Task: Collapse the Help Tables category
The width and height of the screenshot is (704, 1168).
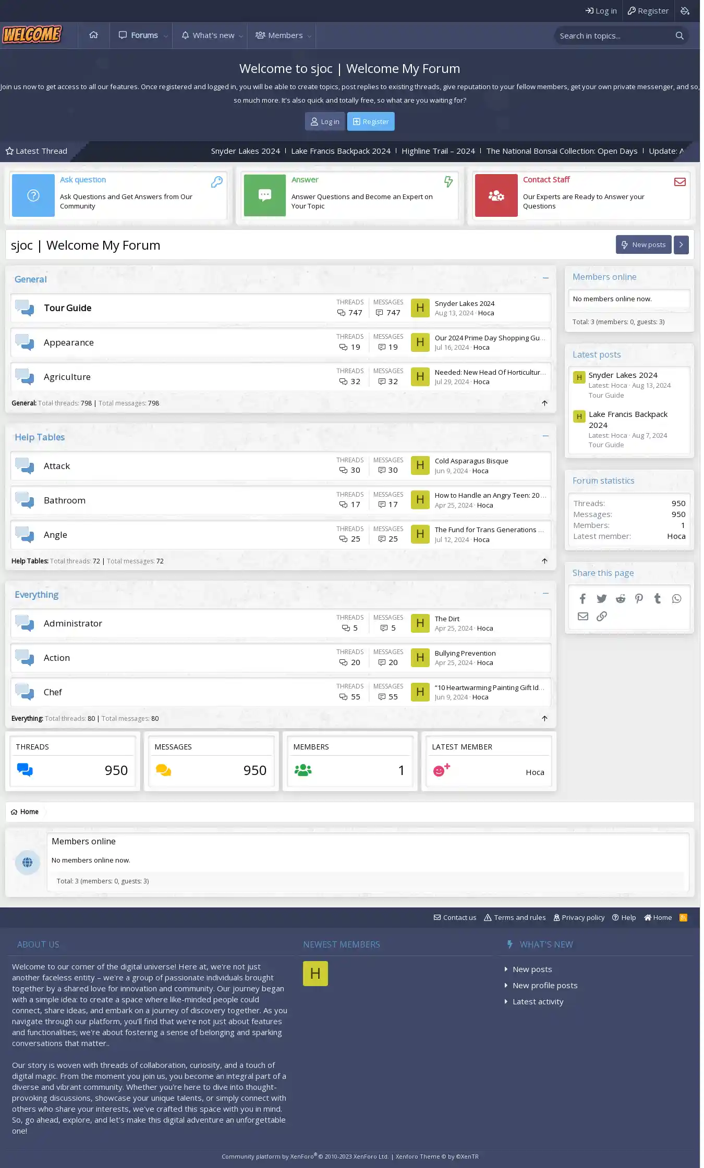Action: [x=545, y=436]
